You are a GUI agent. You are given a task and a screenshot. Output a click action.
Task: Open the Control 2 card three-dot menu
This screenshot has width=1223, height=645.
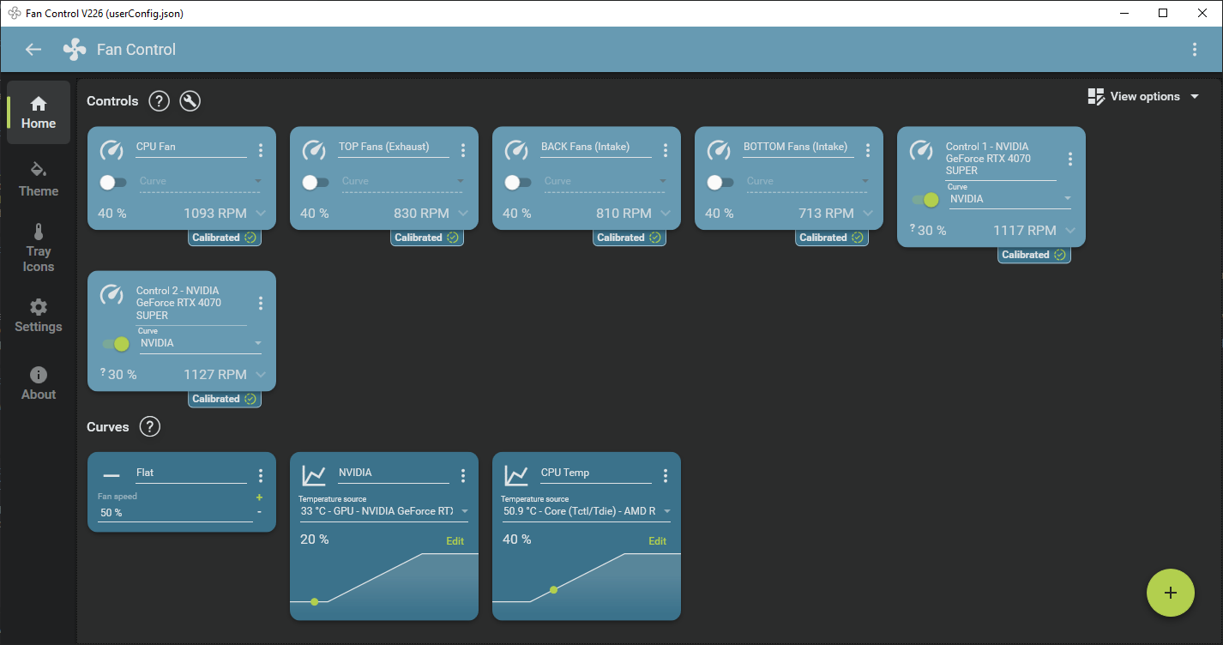(261, 303)
